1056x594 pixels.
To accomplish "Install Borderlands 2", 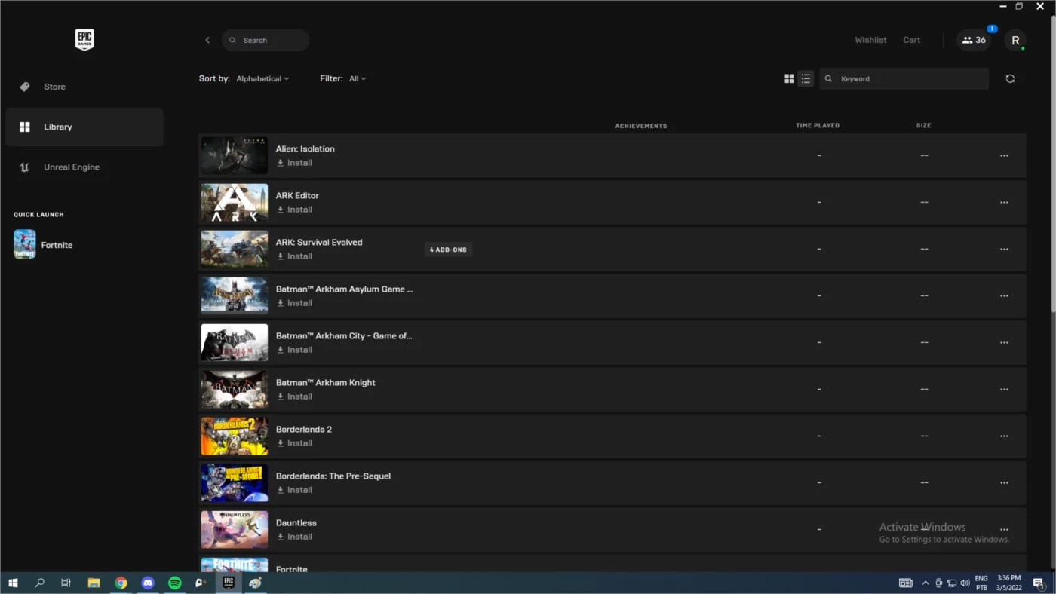I will [294, 443].
